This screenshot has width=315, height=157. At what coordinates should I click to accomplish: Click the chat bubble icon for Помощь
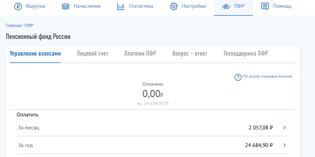pos(265,6)
